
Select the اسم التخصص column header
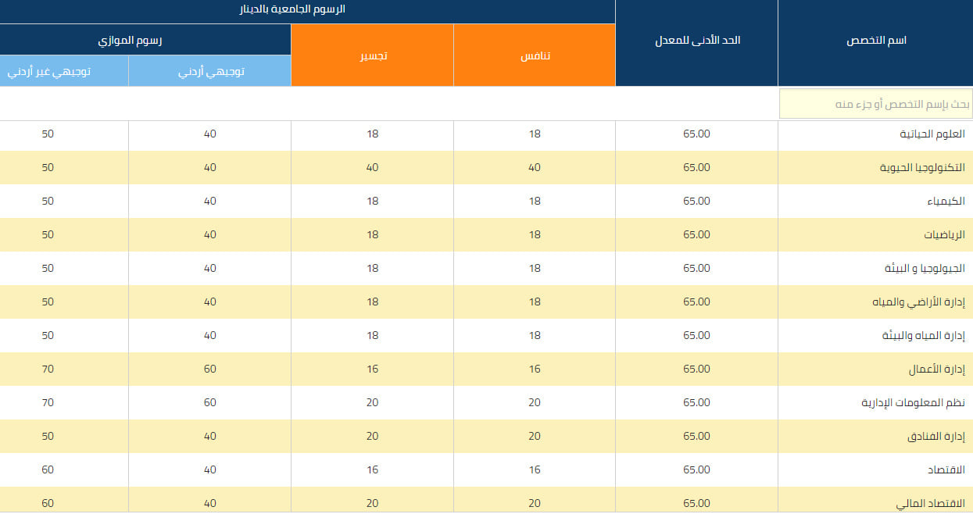pos(875,41)
